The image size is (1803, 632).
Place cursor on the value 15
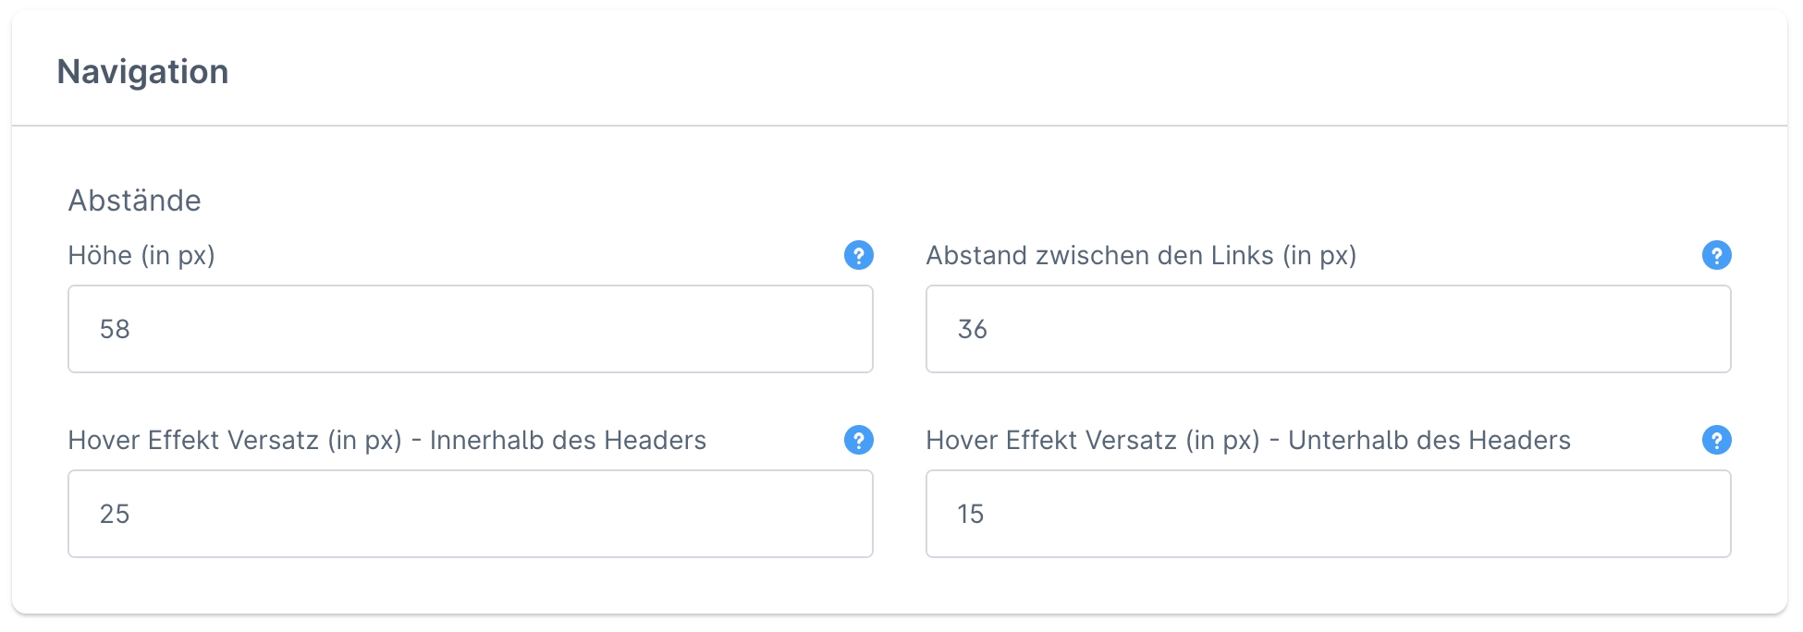(x=971, y=514)
